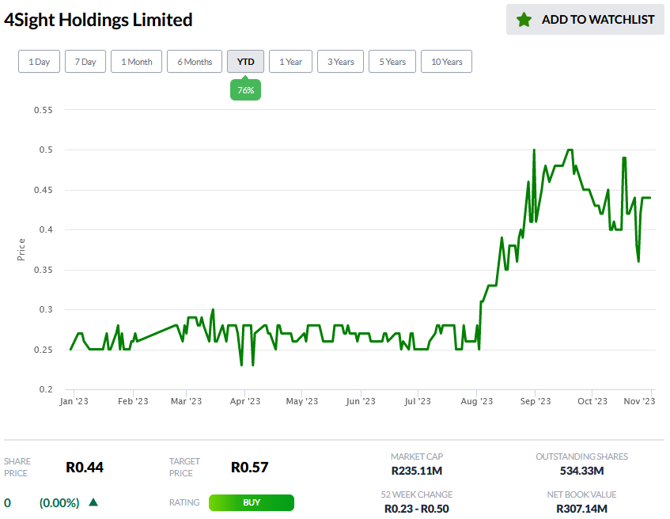Viewport: 670px width, 519px height.
Task: Click the Jun '23 axis label
Action: pyautogui.click(x=361, y=401)
